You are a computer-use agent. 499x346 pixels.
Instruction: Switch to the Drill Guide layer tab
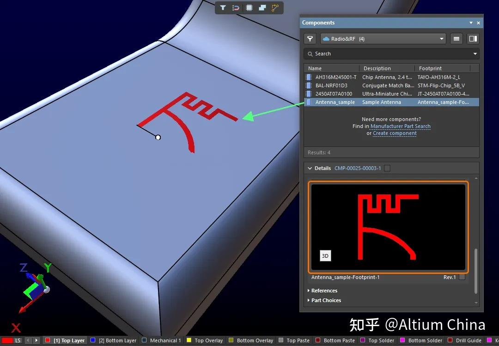[x=465, y=340]
